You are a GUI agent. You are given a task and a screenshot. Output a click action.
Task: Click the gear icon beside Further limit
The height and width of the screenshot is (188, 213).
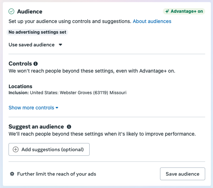click(x=12, y=174)
